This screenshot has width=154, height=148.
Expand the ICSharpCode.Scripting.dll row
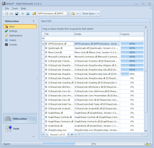click(46, 82)
